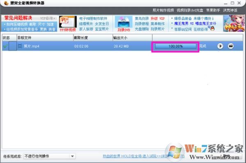Open the 任务完成后 dropdown

[x=50, y=156]
